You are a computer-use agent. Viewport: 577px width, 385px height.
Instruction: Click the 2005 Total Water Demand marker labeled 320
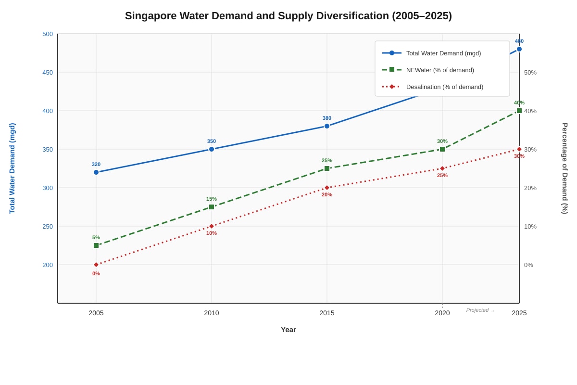tap(96, 172)
